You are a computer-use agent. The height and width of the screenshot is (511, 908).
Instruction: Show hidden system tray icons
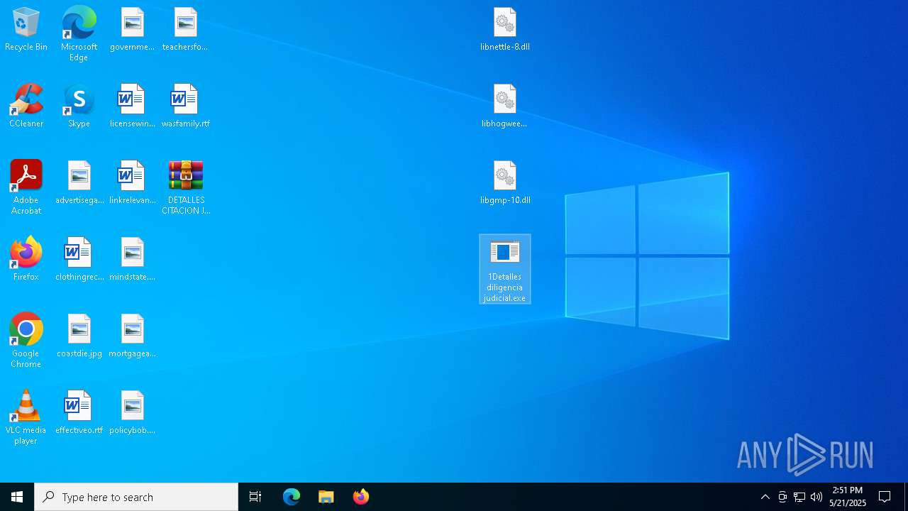pos(765,497)
